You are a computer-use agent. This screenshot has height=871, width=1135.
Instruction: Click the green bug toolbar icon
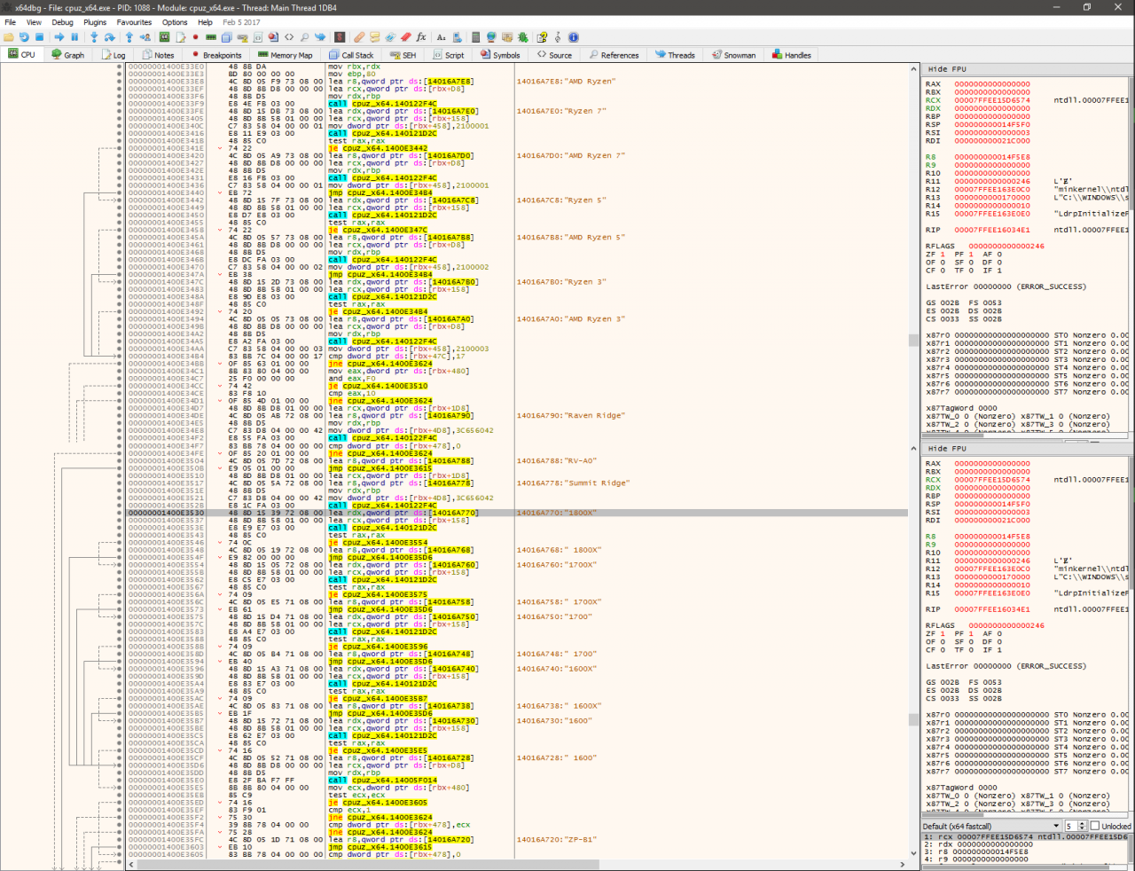[522, 37]
